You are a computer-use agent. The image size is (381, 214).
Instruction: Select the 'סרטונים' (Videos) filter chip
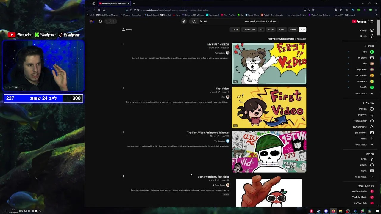(x=282, y=29)
